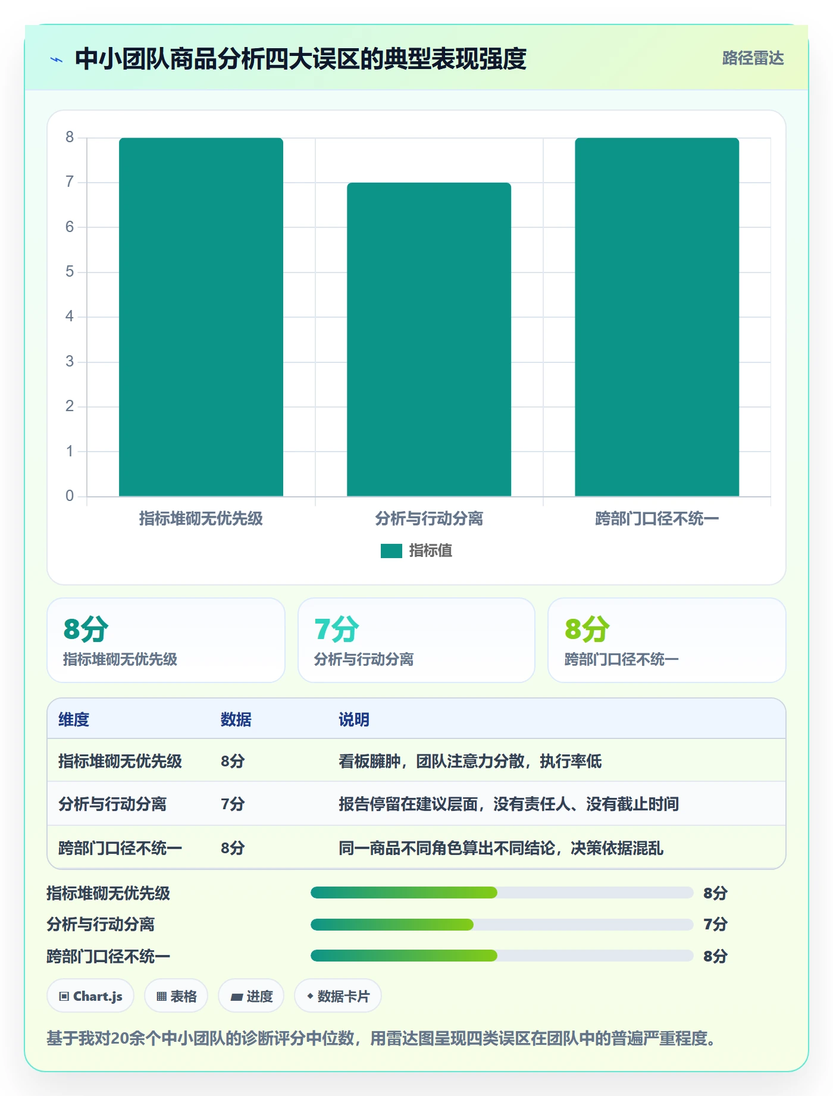The image size is (833, 1096).
Task: Click the 路径雷达 tag in the header
Action: point(753,58)
